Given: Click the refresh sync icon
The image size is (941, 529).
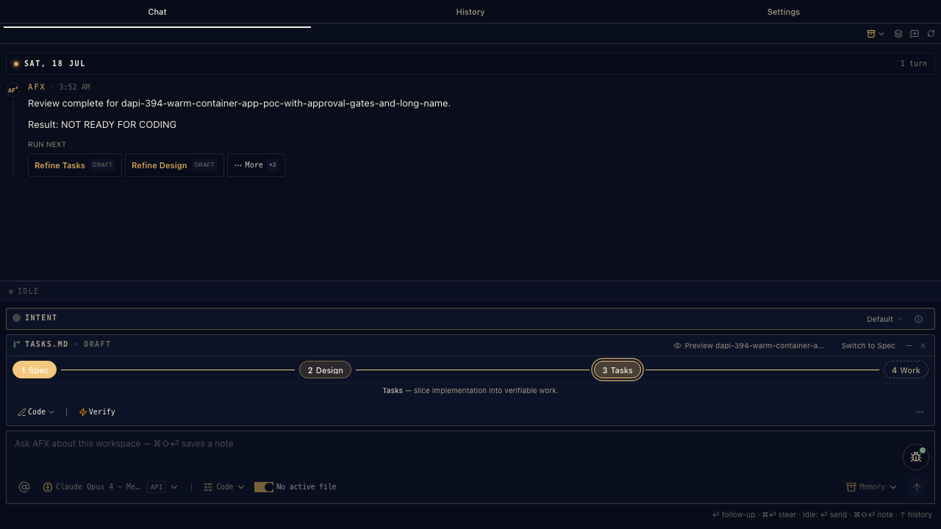Looking at the screenshot, I should 931,34.
